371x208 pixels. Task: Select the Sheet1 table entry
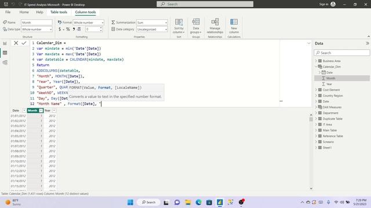(x=327, y=148)
